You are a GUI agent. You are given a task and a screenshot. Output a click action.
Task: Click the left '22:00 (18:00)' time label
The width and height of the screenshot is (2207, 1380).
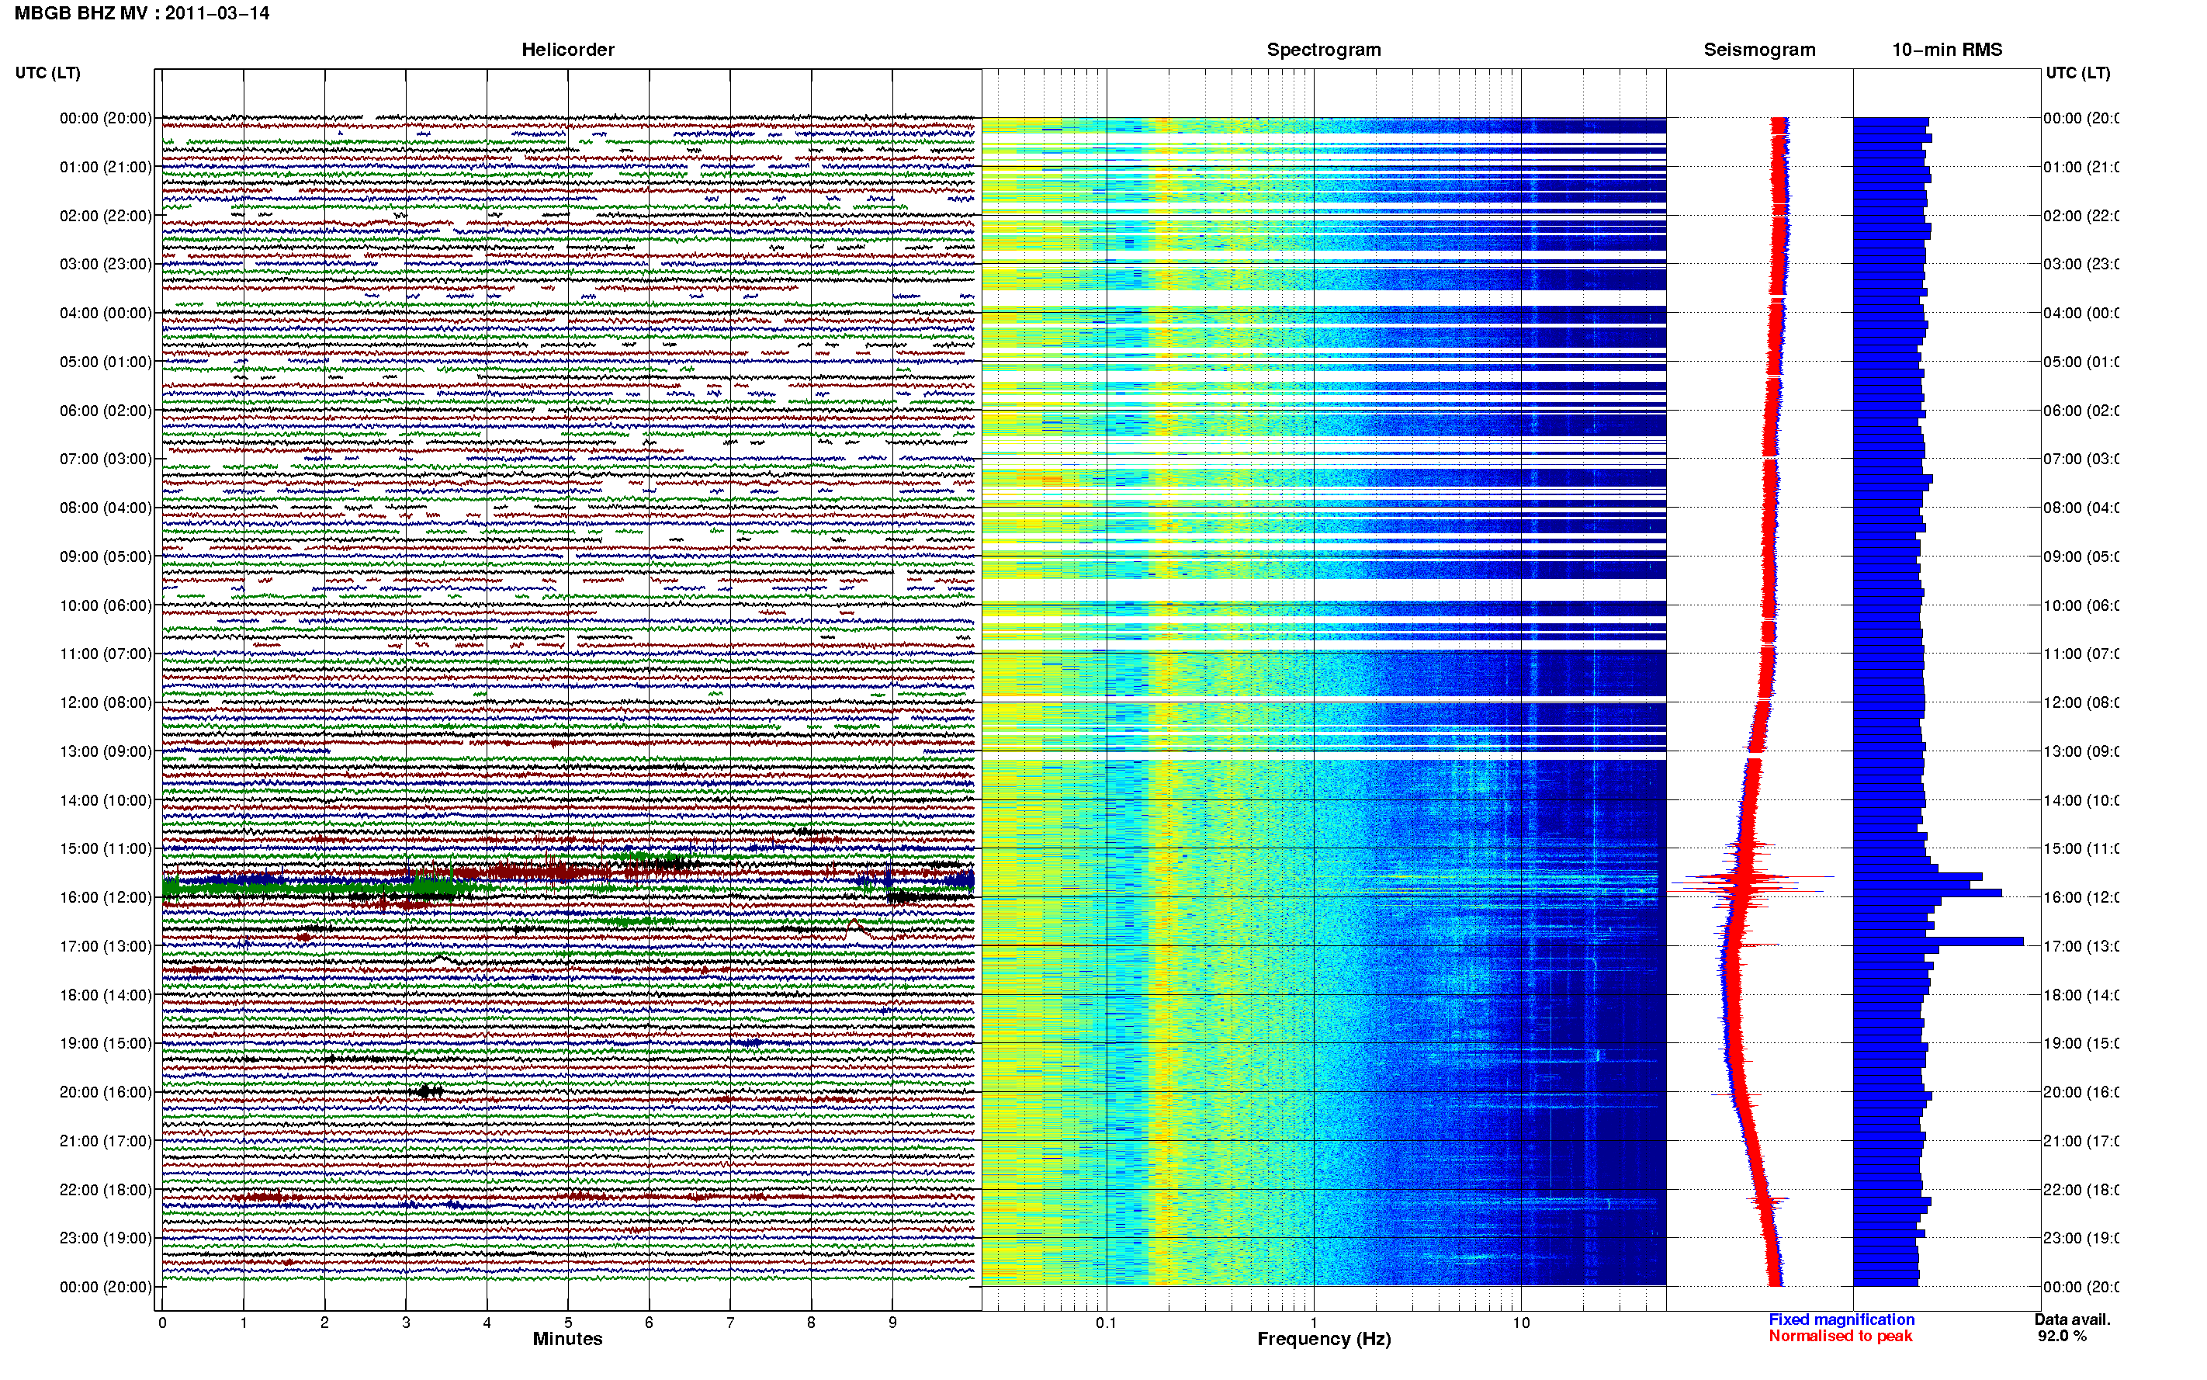tap(106, 1190)
